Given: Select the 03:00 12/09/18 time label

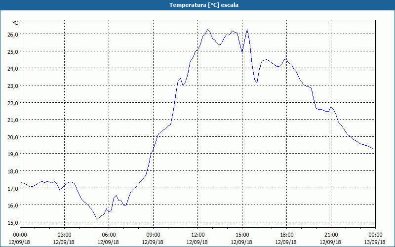Looking at the screenshot, I should pyautogui.click(x=64, y=239).
